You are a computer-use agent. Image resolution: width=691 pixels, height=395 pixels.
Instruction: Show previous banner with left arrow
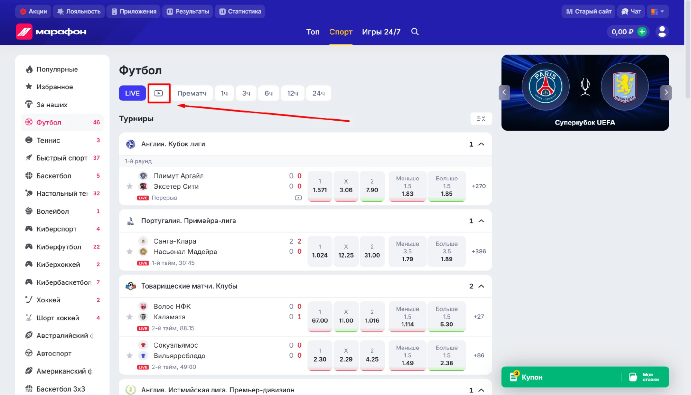coord(504,92)
